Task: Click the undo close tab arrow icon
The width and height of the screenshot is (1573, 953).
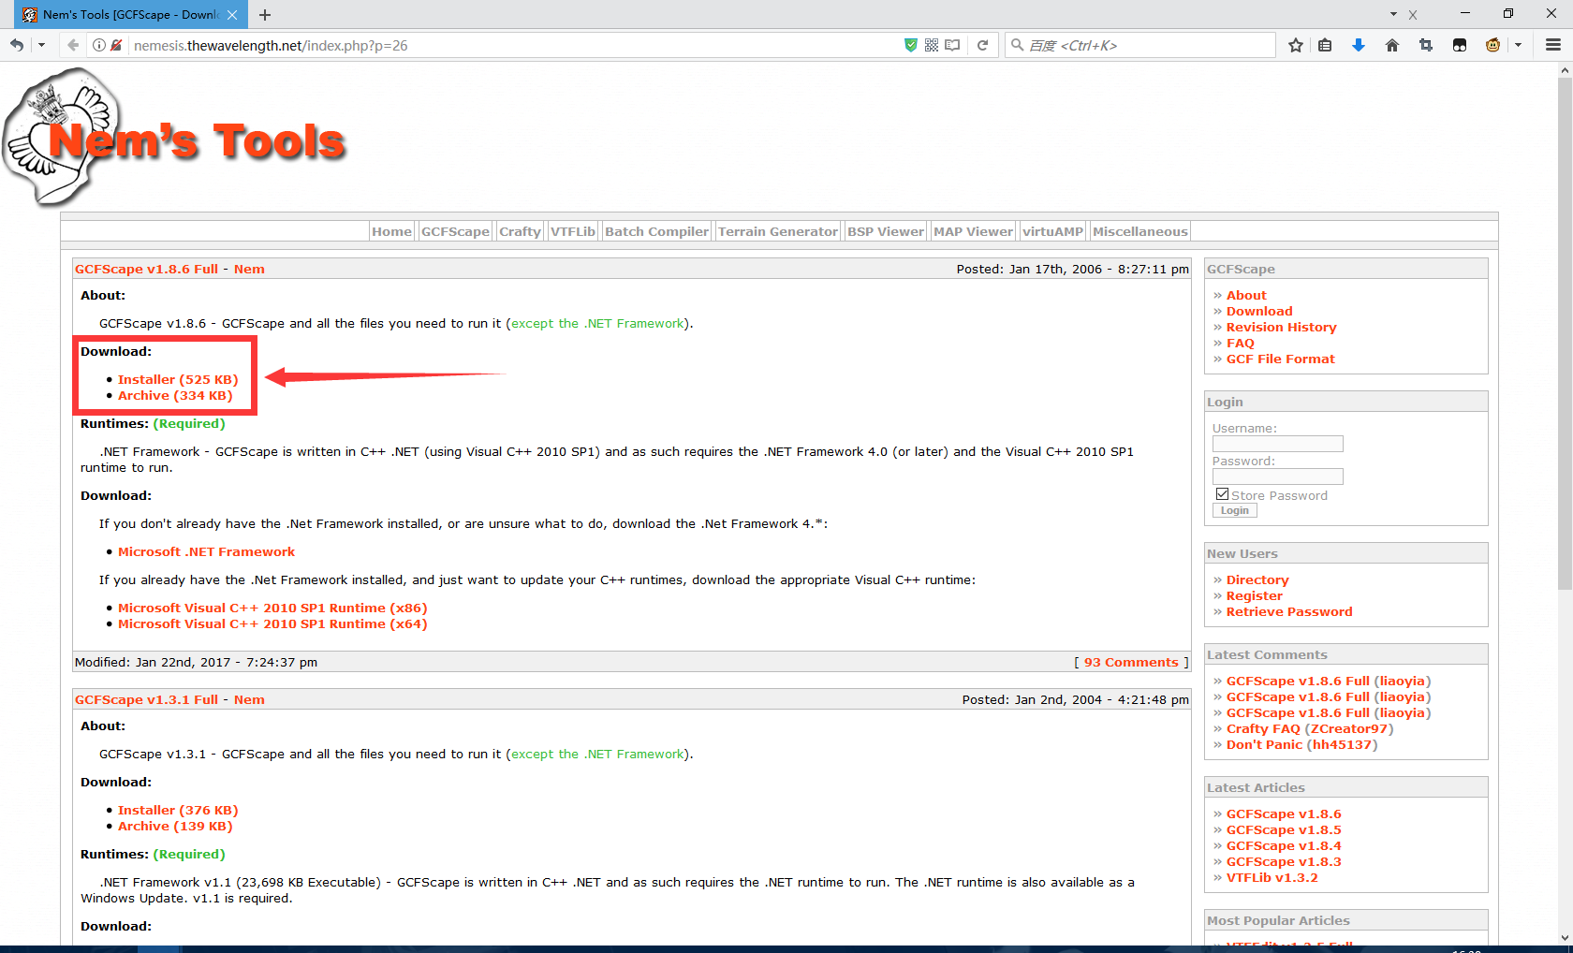Action: pos(17,45)
